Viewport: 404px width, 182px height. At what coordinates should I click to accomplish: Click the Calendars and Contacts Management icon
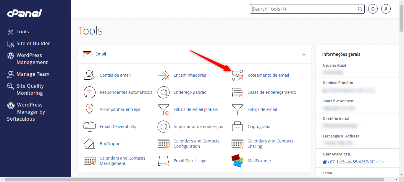tap(89, 161)
